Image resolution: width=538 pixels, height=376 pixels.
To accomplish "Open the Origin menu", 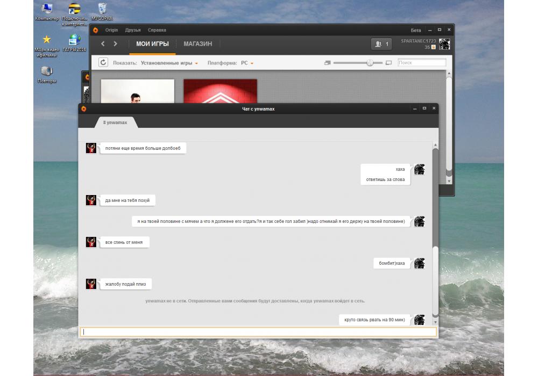I will coord(111,30).
